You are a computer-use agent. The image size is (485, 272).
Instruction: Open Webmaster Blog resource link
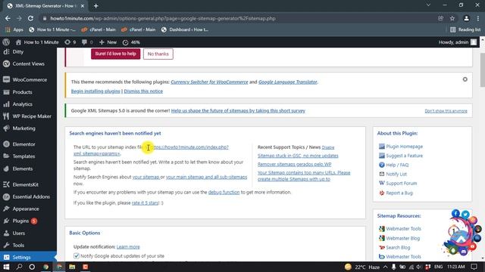(402, 239)
